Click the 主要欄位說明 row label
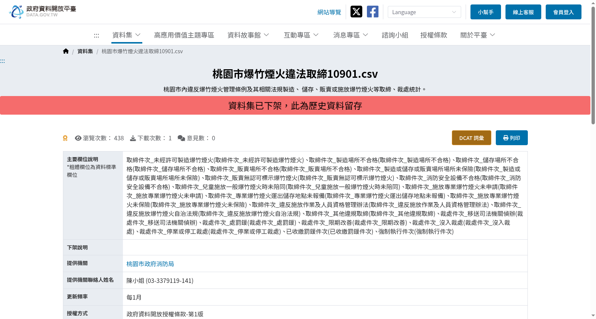The width and height of the screenshot is (596, 319). (x=83, y=159)
